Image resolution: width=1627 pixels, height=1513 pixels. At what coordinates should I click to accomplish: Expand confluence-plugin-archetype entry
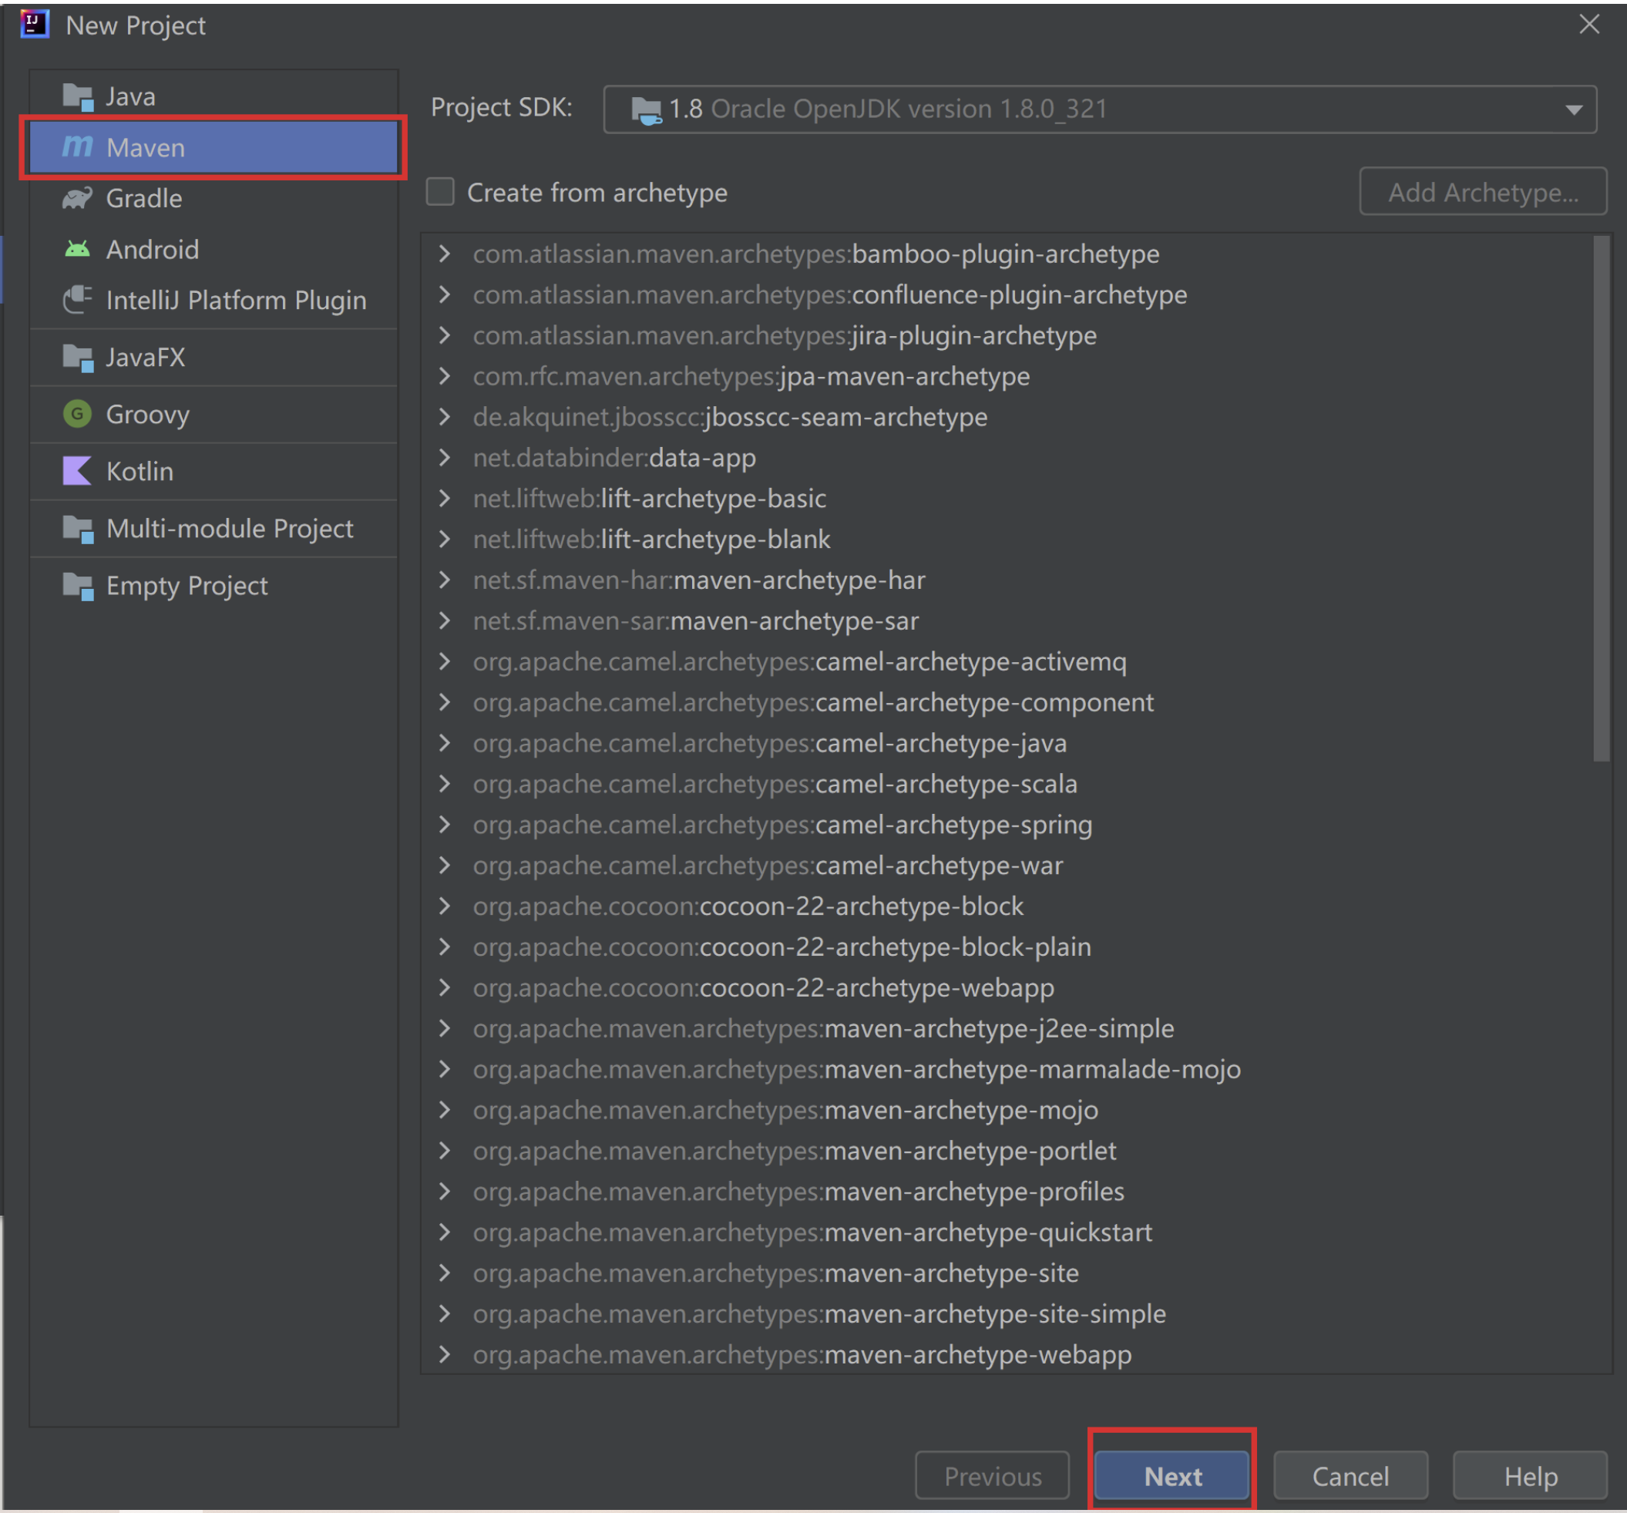click(445, 294)
